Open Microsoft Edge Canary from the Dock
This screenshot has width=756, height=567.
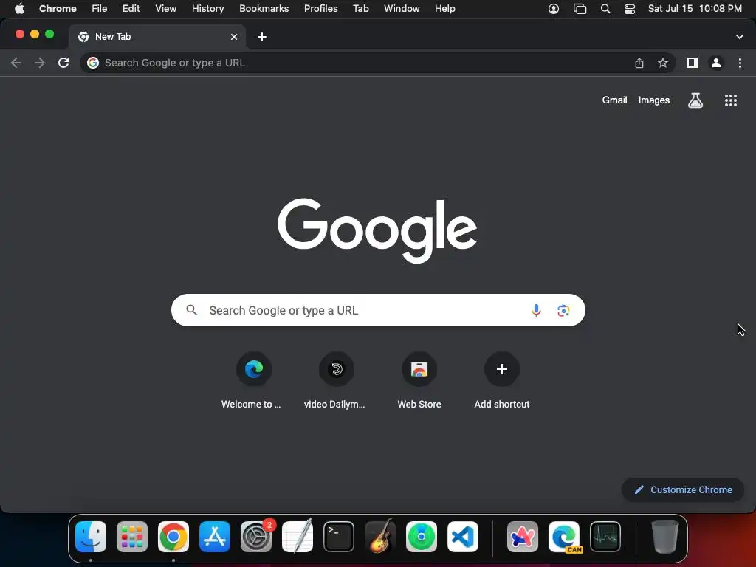(x=564, y=537)
